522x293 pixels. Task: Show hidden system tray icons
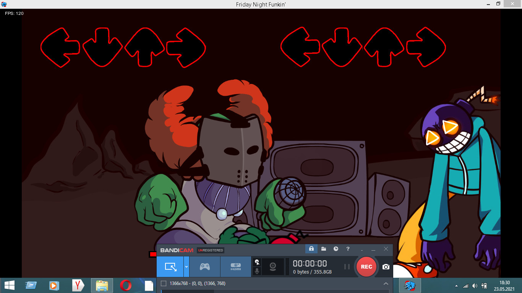click(x=456, y=285)
